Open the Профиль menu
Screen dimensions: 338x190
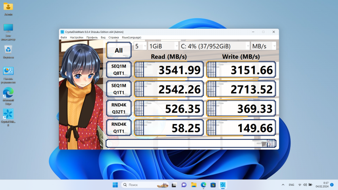(92, 38)
